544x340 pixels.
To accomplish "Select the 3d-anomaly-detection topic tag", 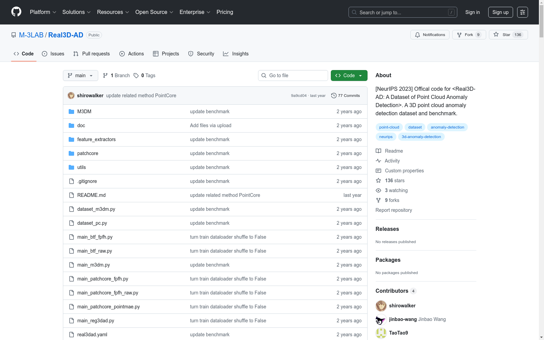I will tap(421, 137).
